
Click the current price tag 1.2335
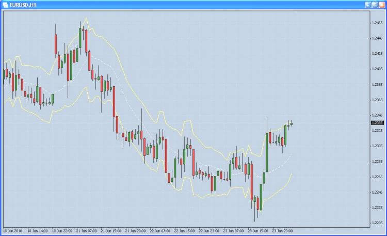(x=377, y=123)
